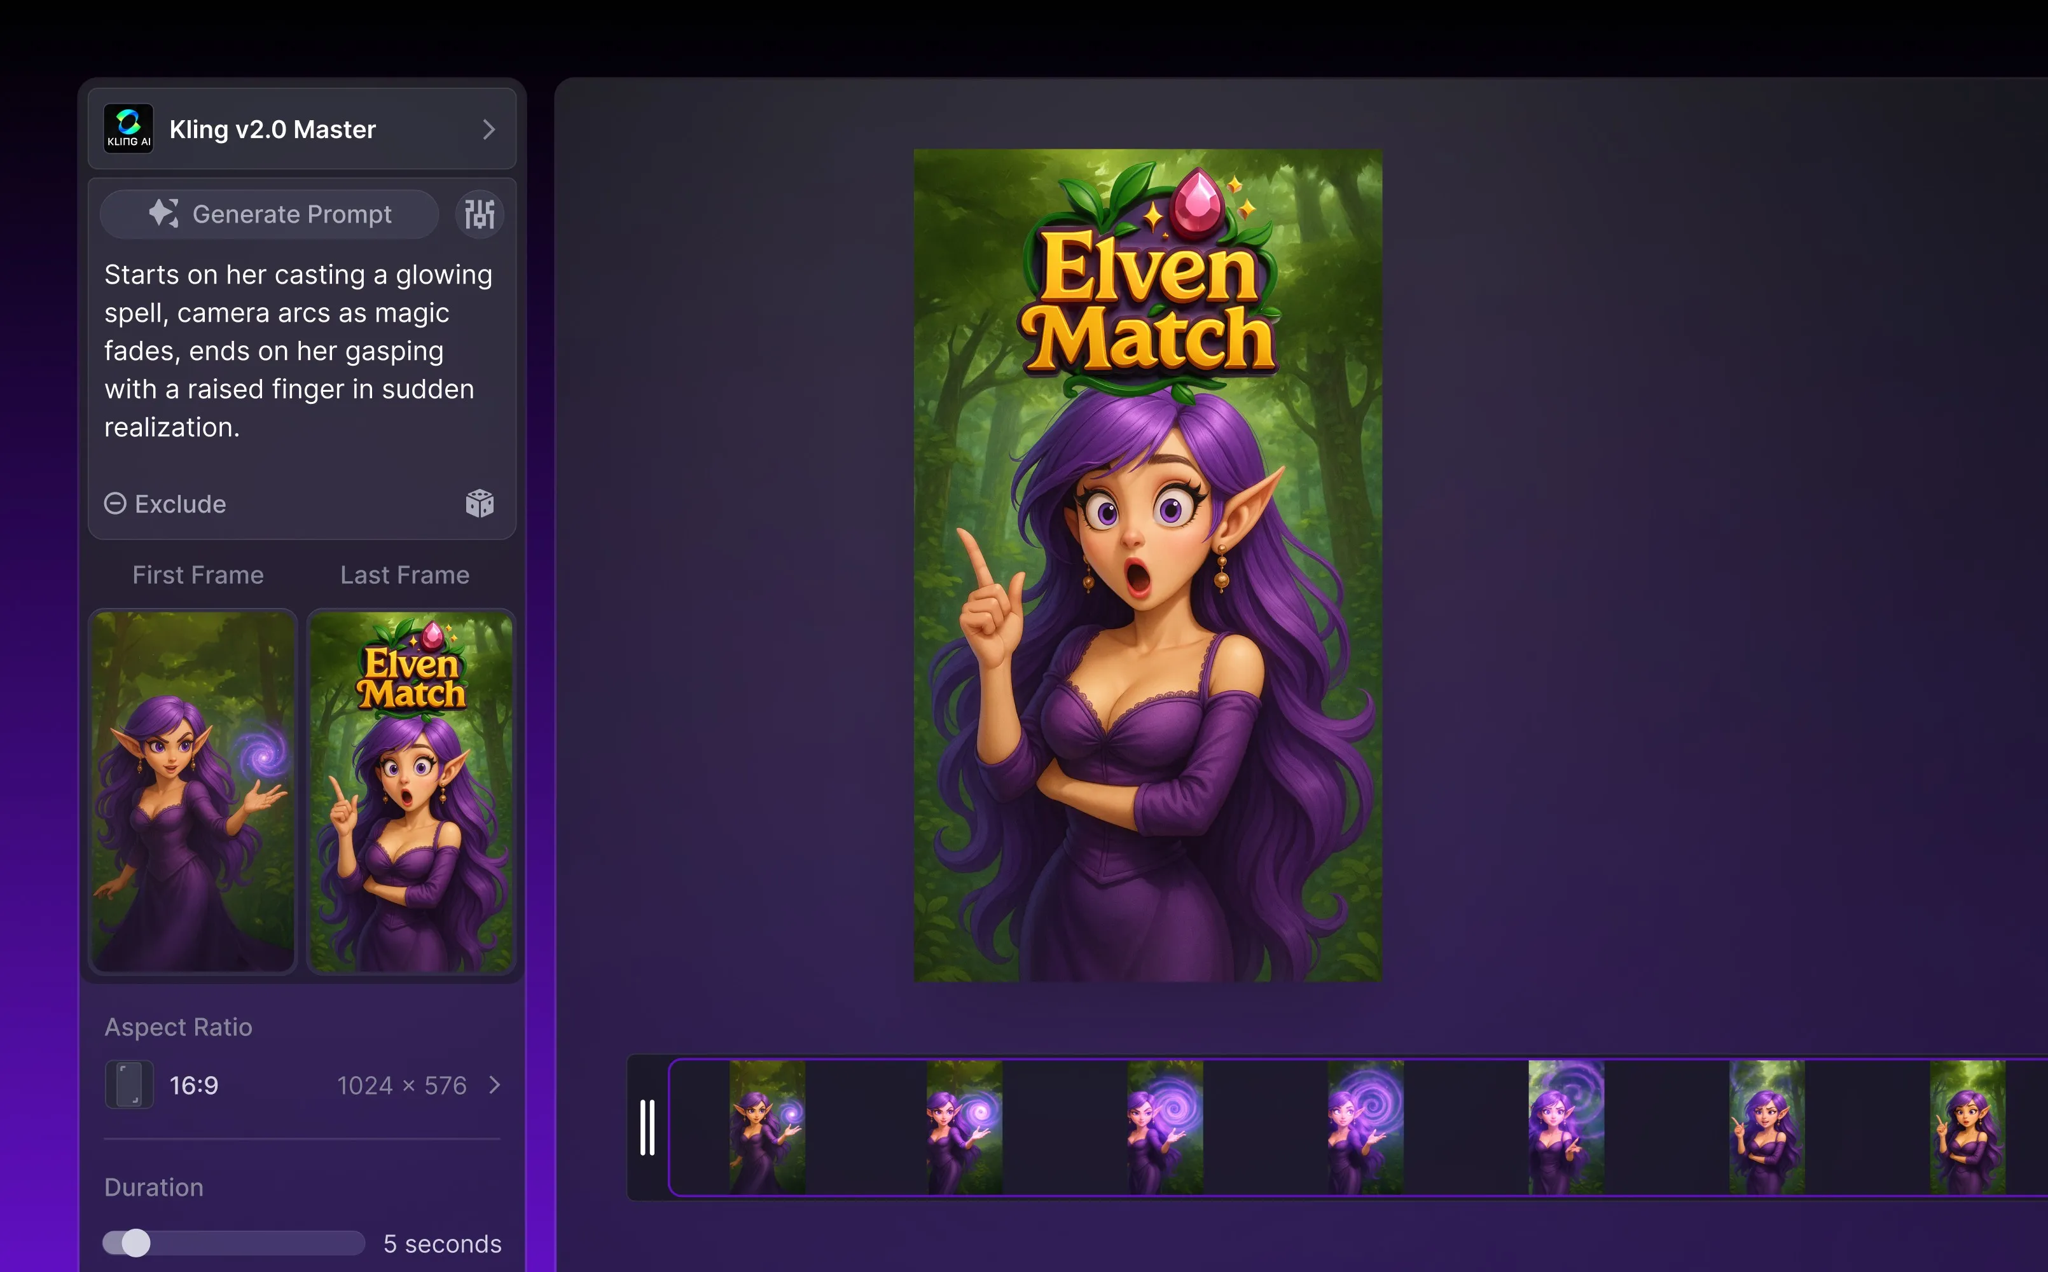Click the Kling AI model logo icon
The width and height of the screenshot is (2048, 1272).
click(x=128, y=128)
